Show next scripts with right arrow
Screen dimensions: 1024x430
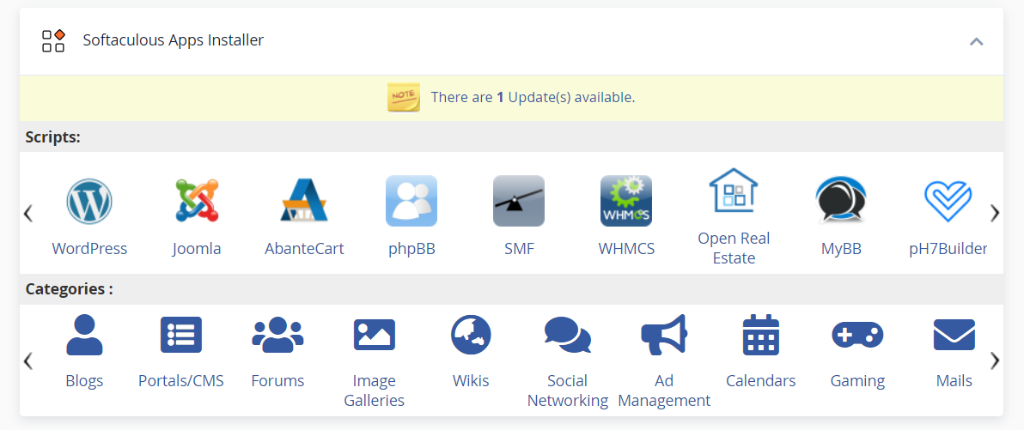click(x=995, y=213)
